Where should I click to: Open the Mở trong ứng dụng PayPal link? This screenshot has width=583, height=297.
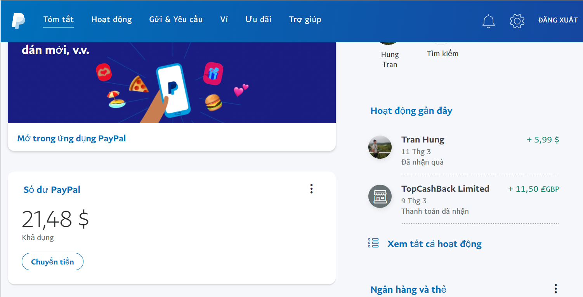(x=72, y=138)
